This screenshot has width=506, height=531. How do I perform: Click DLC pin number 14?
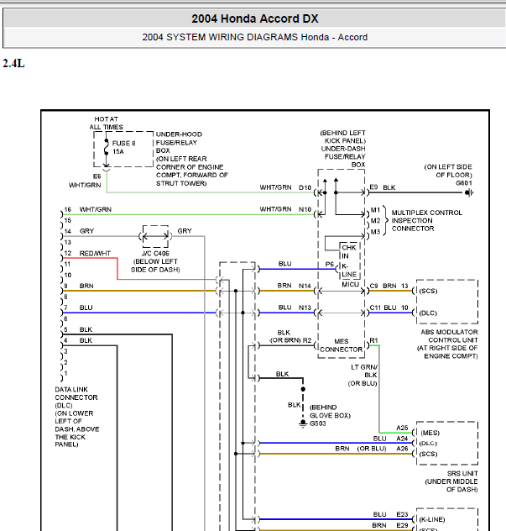pyautogui.click(x=68, y=231)
